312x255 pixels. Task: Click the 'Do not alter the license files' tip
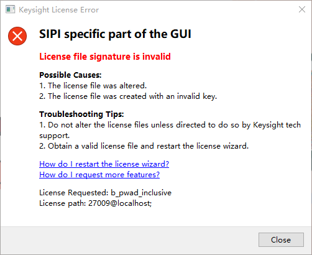coord(170,125)
